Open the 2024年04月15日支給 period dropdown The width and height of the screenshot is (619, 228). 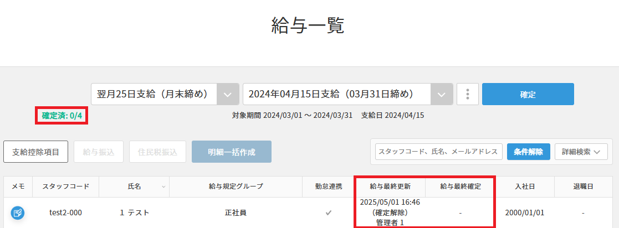tap(348, 94)
